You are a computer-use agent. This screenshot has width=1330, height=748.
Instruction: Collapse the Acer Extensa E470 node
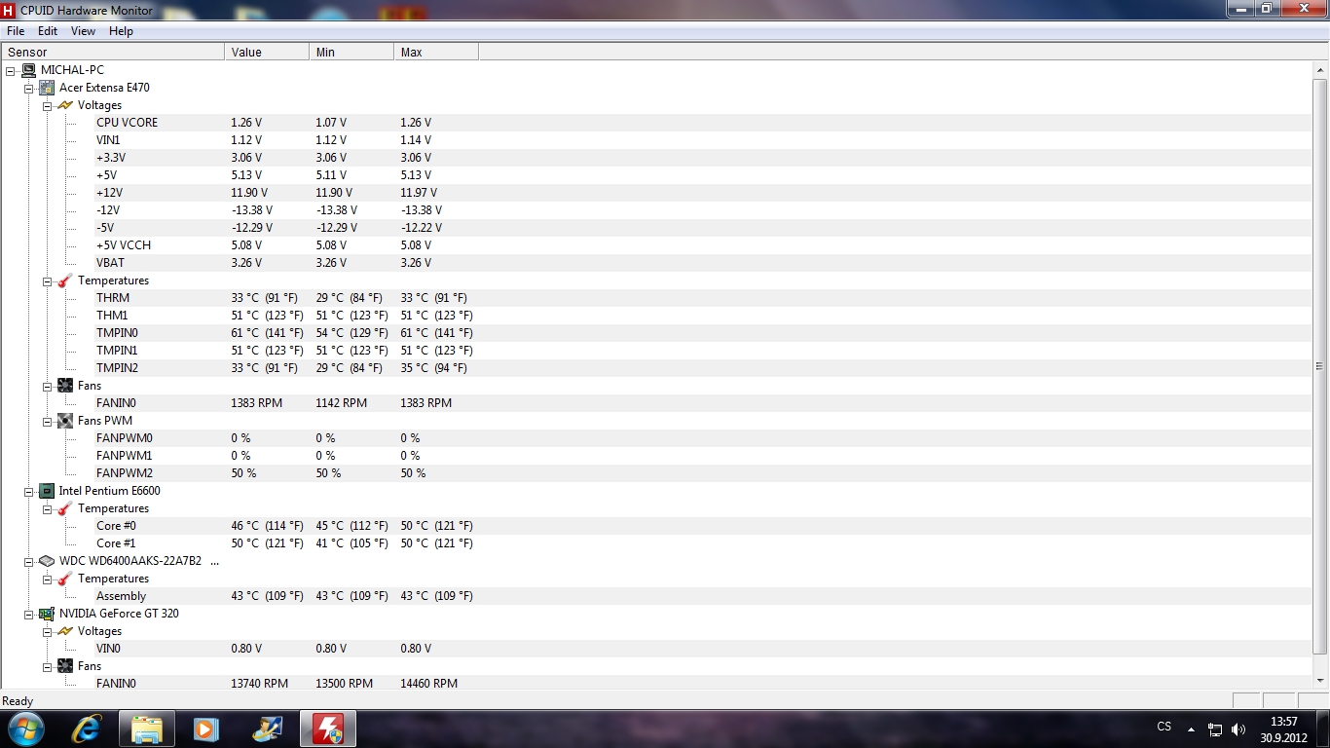29,88
